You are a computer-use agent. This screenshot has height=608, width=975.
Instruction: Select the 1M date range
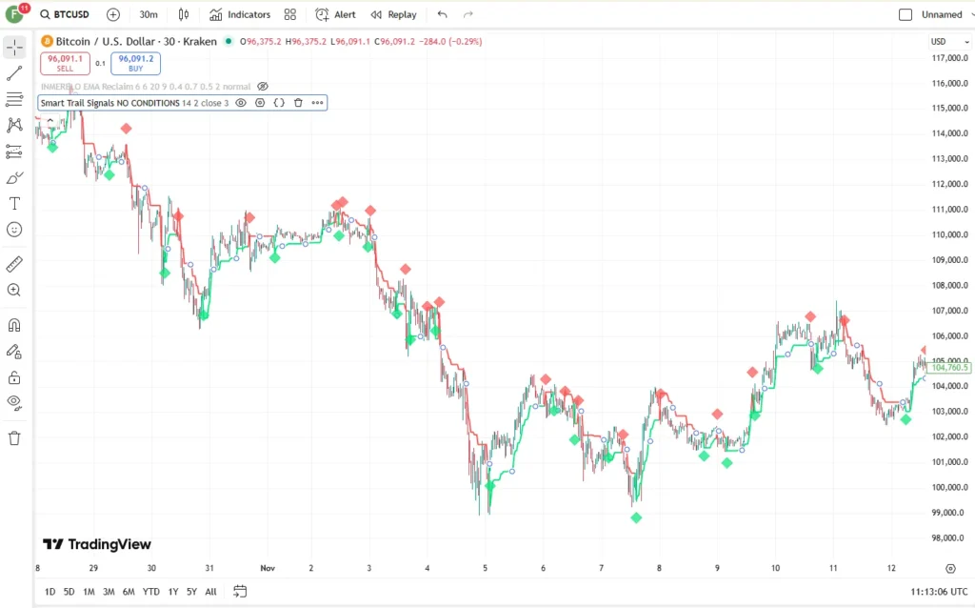click(x=89, y=592)
